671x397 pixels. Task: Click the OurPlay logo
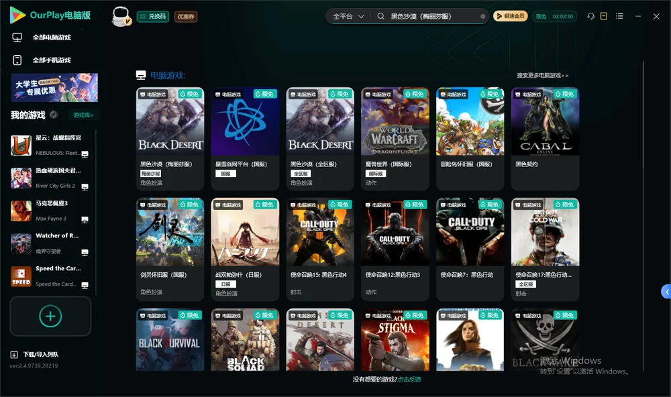pyautogui.click(x=50, y=15)
